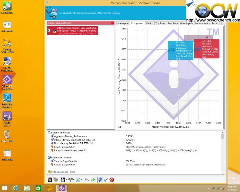Open File Explorer from taskbar
This screenshot has width=240, height=192.
(27, 188)
